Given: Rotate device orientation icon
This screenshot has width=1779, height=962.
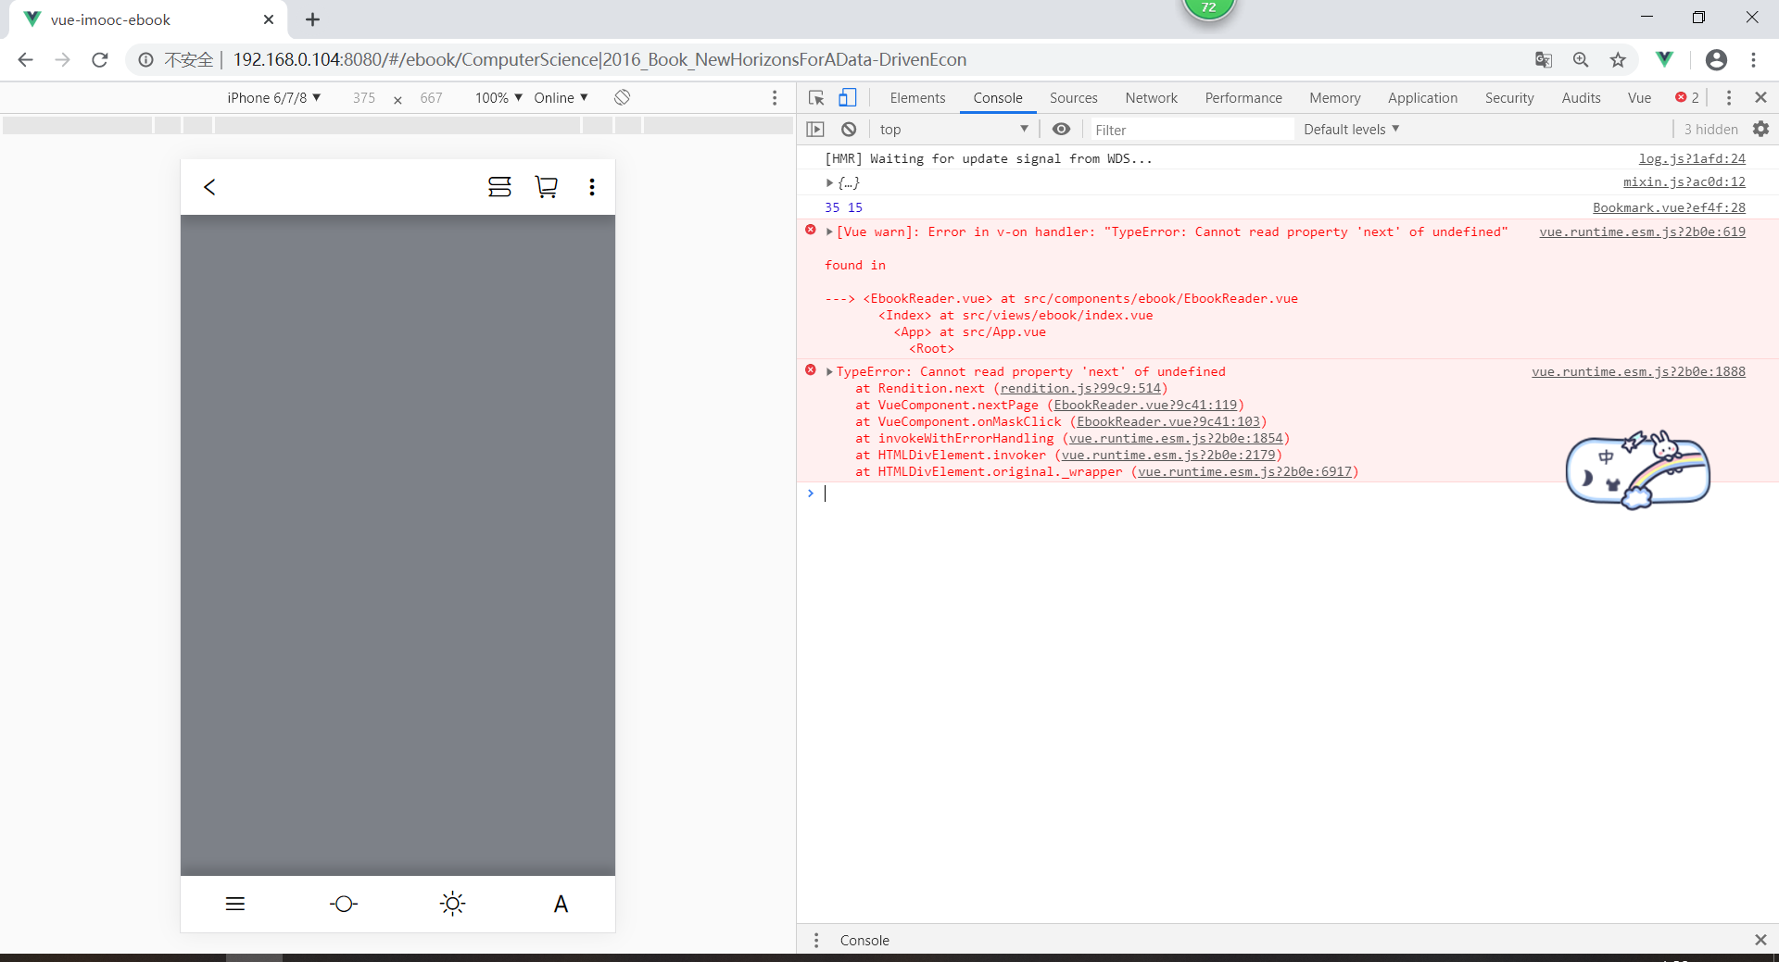Looking at the screenshot, I should tap(623, 97).
